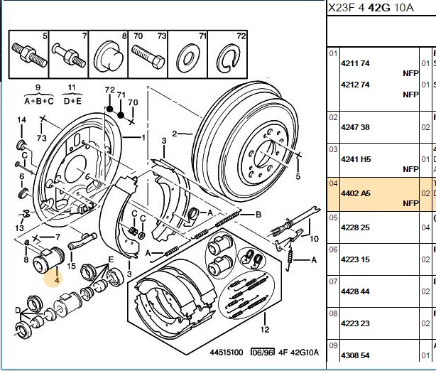
Task: Select the cap plug thumbnail numbered 8
Action: point(108,54)
